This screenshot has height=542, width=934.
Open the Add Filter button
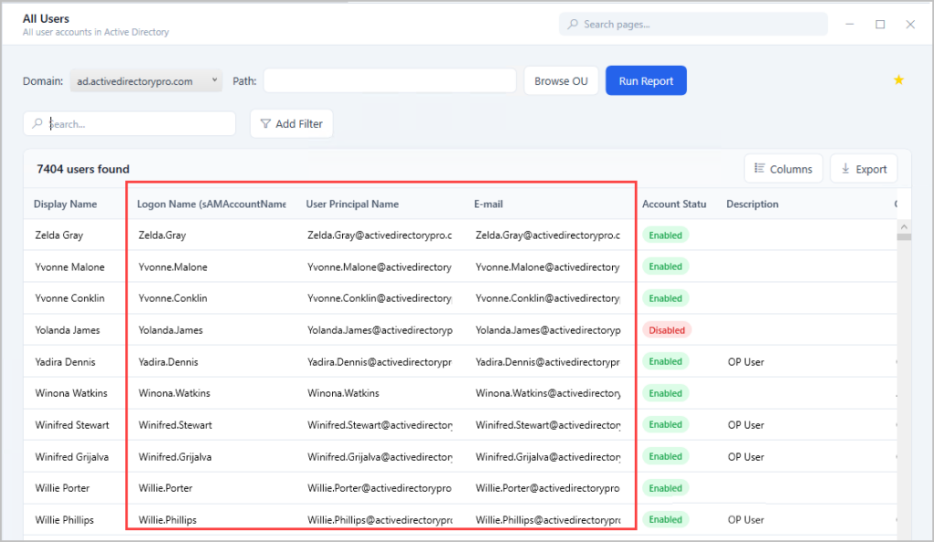click(x=291, y=123)
